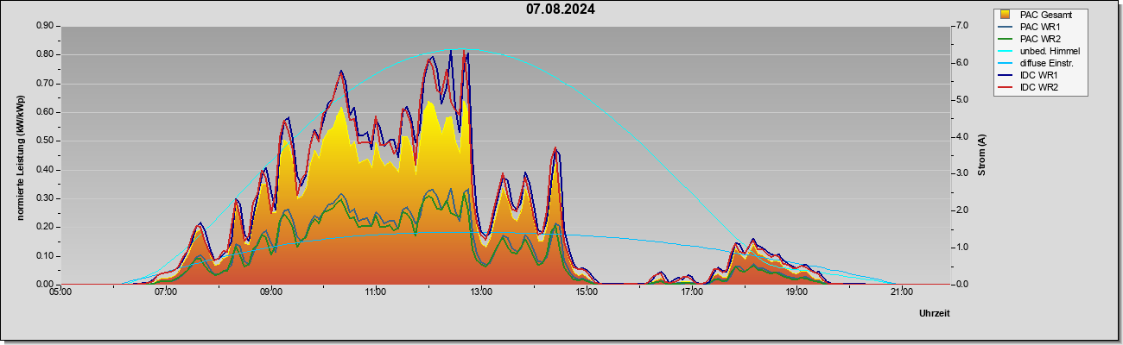Click the Uhrzeit axis label
The image size is (1123, 345).
935,313
